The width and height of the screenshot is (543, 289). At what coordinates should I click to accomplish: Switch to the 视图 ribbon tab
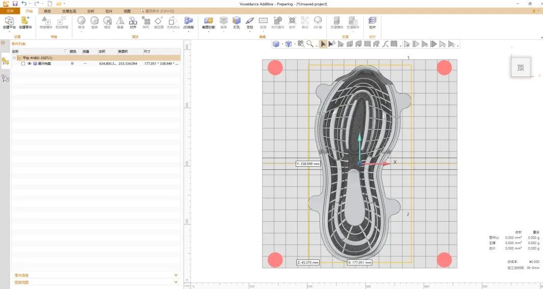point(127,11)
